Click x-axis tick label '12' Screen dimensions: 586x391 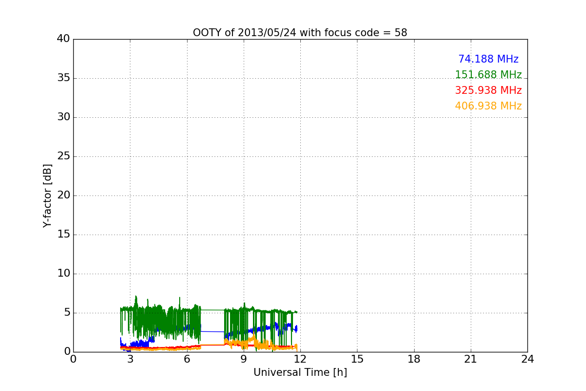(x=300, y=359)
